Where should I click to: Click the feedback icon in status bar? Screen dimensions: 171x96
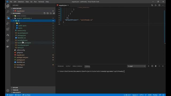point(160,95)
